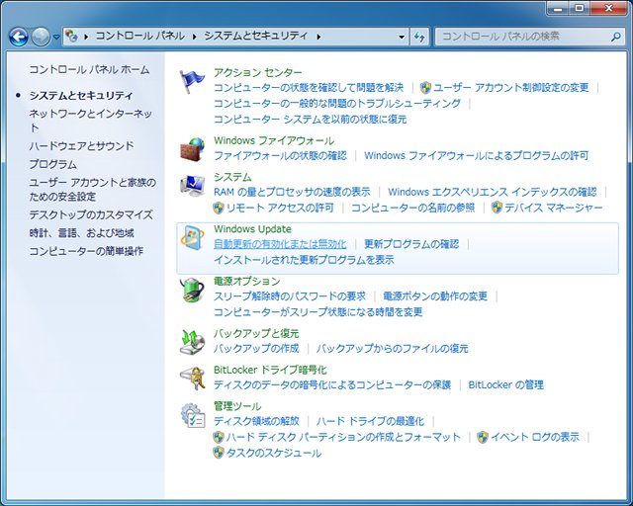This screenshot has width=633, height=506.
Task: Open コンピューターの簡単操作 category
Action: (x=86, y=251)
